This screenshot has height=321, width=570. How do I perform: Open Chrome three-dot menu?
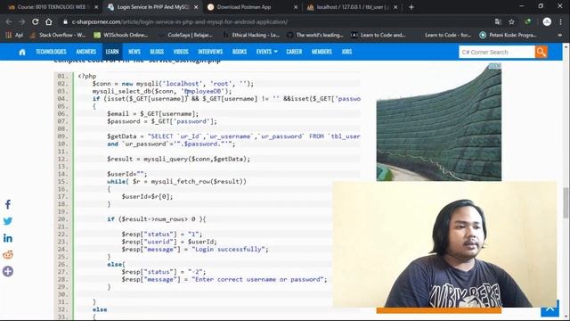560,21
